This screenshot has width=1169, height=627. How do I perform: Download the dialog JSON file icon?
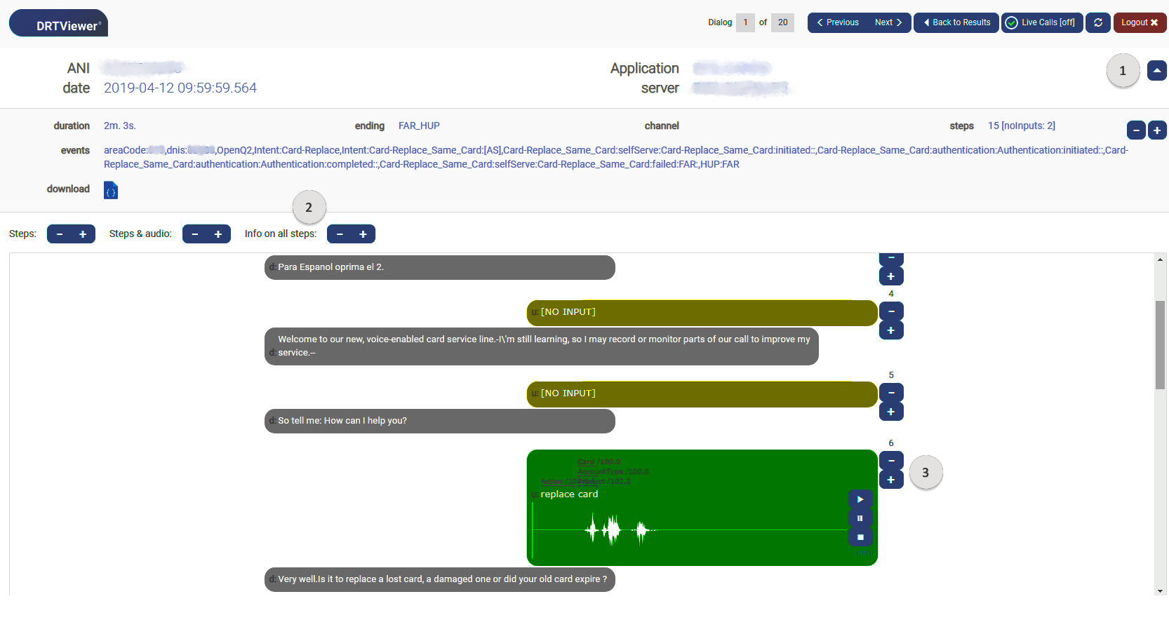[111, 190]
